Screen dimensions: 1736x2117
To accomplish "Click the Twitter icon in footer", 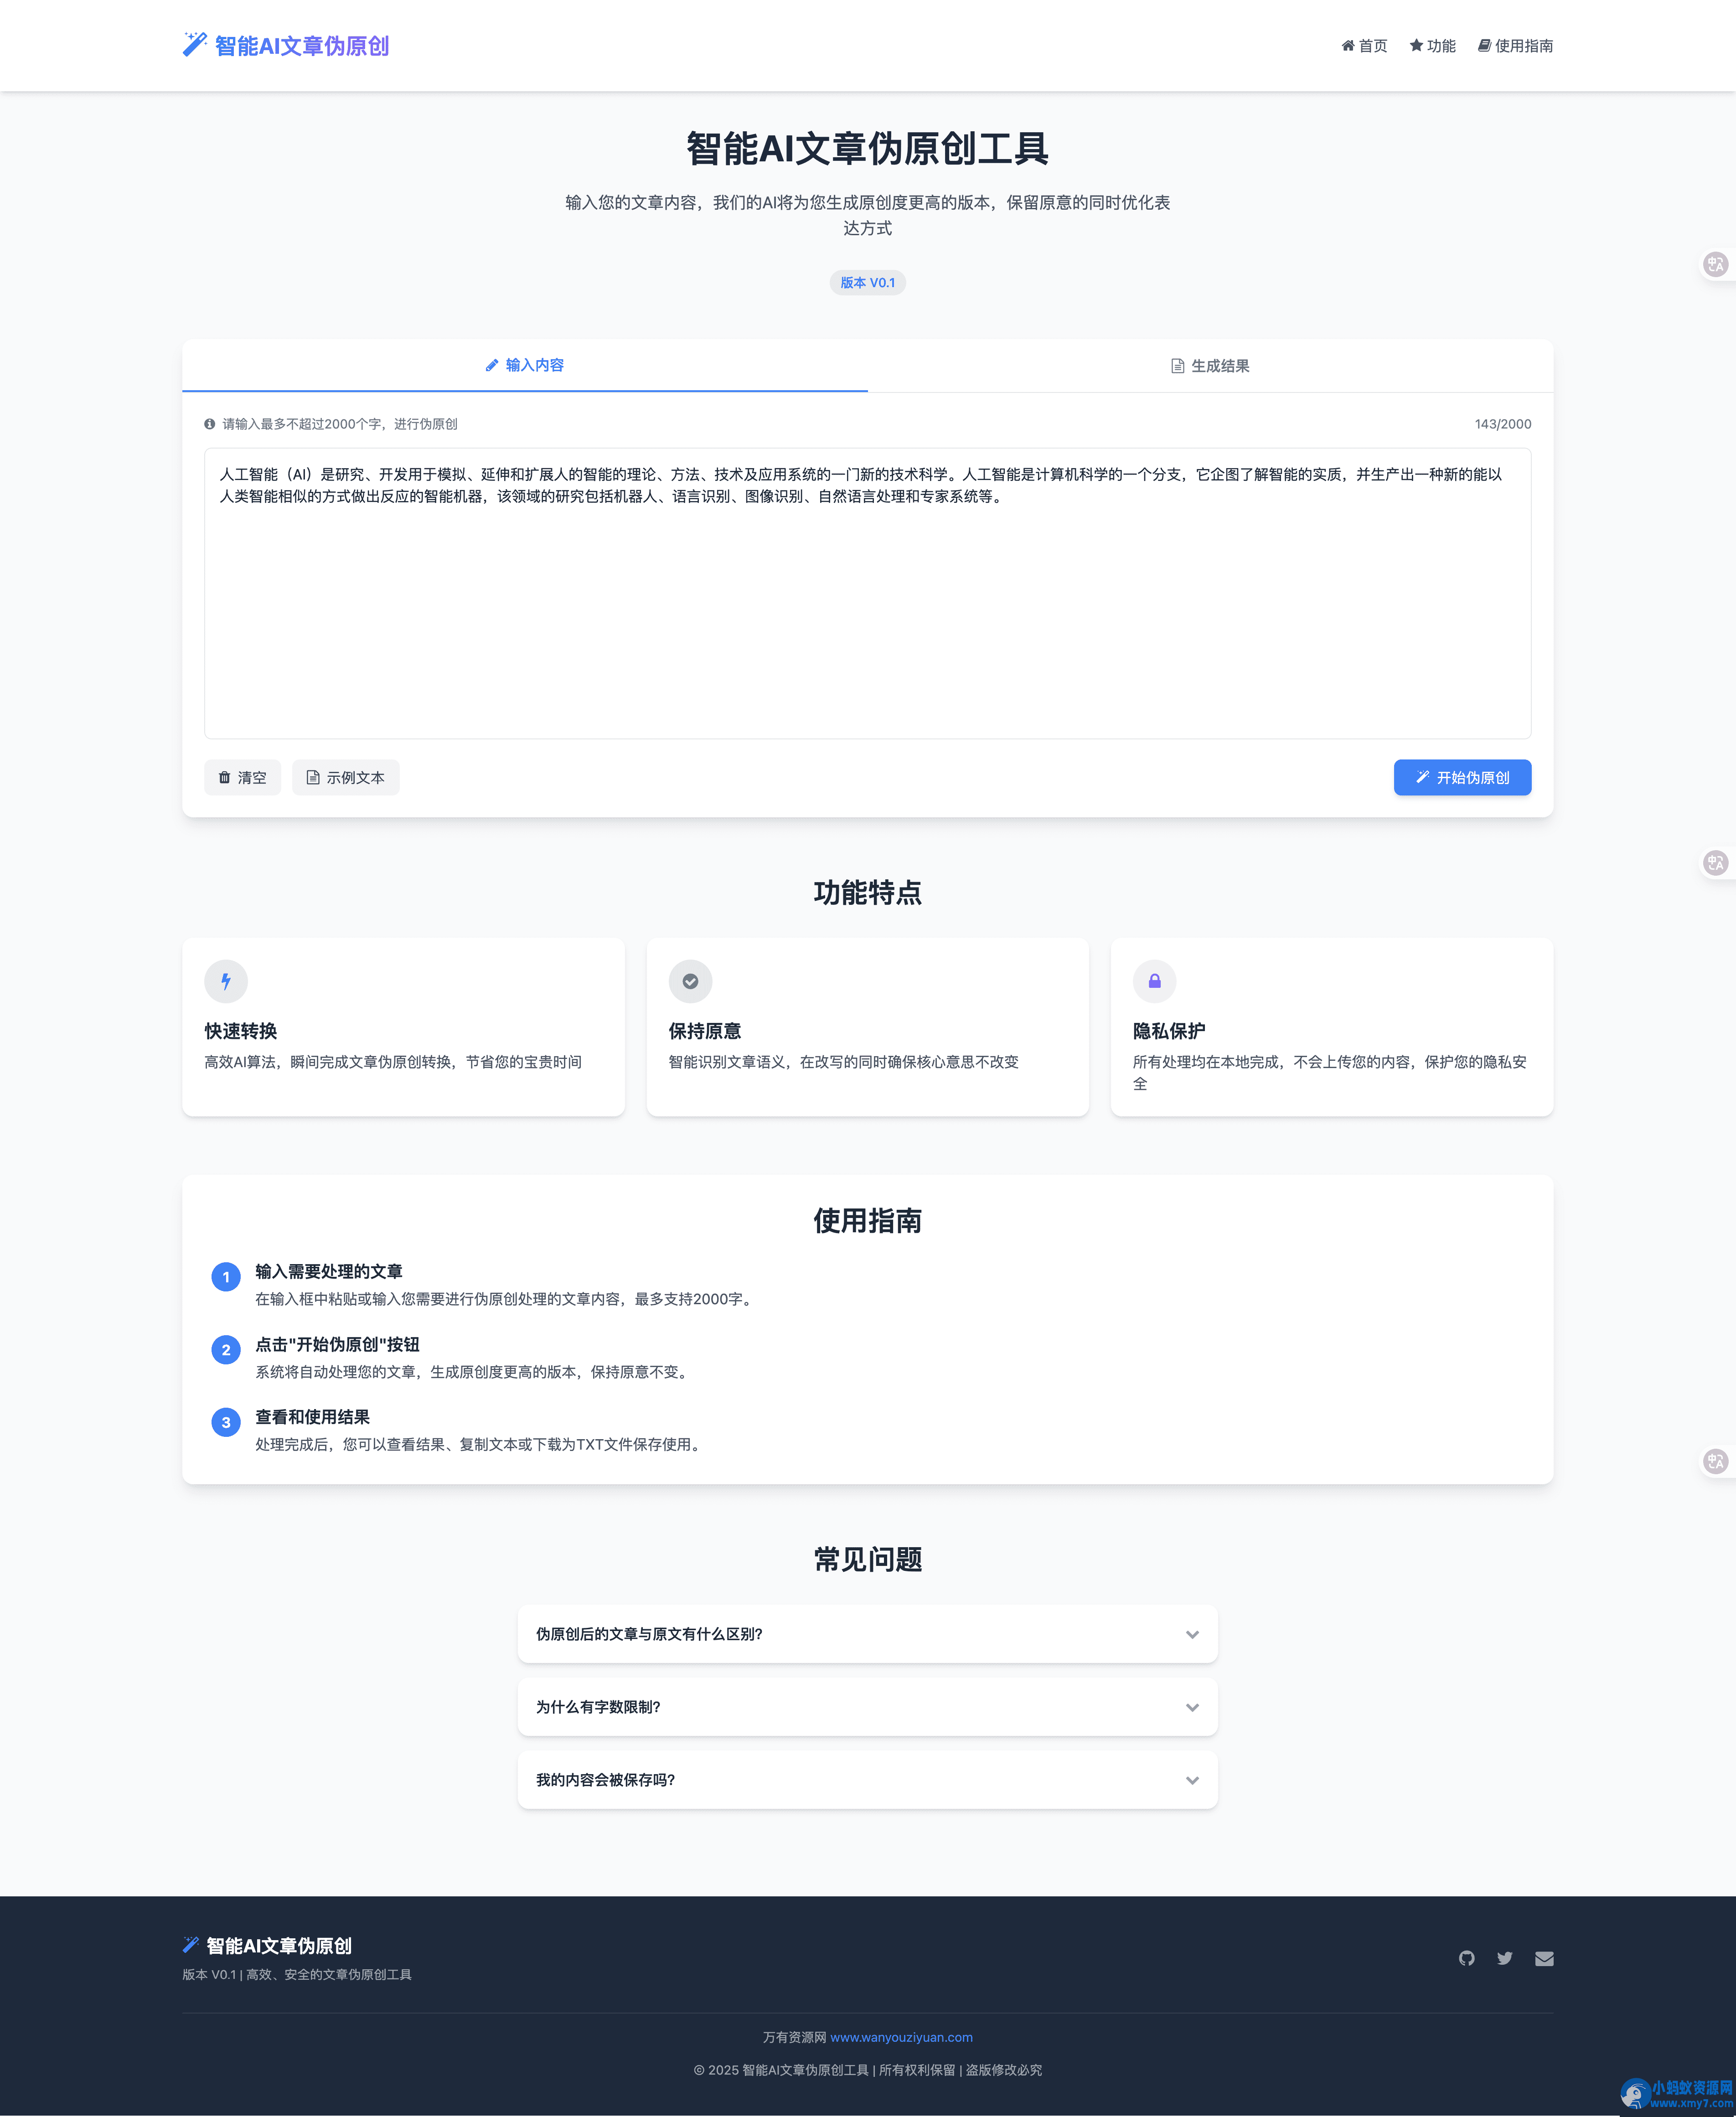I will [x=1504, y=1958].
